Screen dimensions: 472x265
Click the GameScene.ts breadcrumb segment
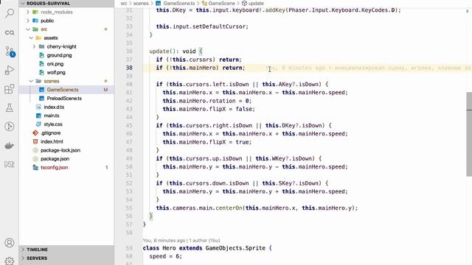point(176,3)
